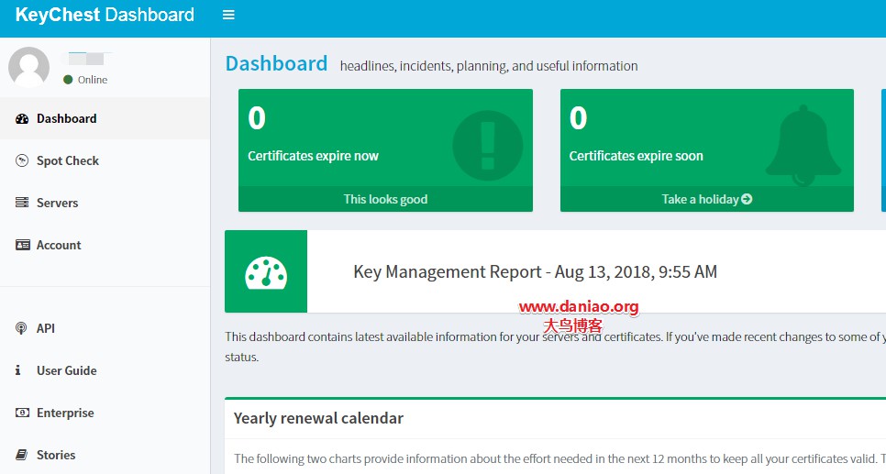Viewport: 886px width, 474px height.
Task: Click the Servers list icon
Action: [22, 203]
